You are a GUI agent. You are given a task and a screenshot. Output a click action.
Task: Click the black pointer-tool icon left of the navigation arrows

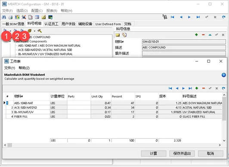click(165, 17)
